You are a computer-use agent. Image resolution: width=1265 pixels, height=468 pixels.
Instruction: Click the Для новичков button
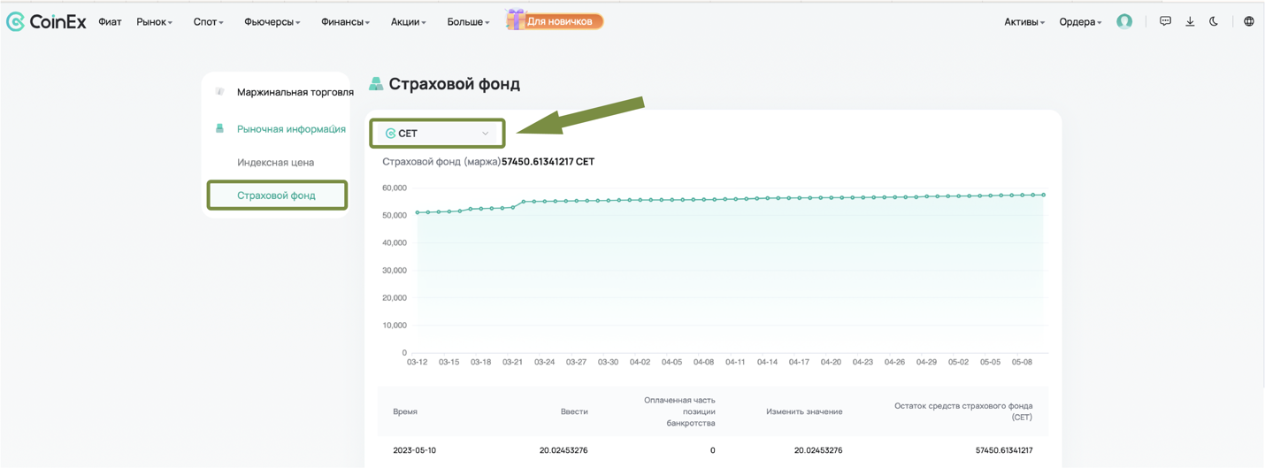[555, 20]
